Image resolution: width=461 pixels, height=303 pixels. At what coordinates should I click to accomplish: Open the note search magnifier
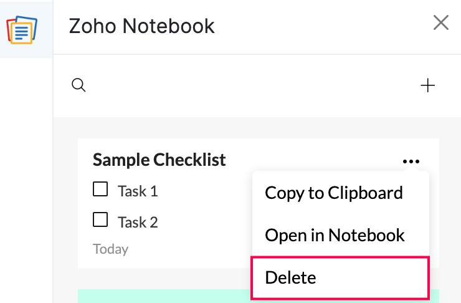pos(78,85)
